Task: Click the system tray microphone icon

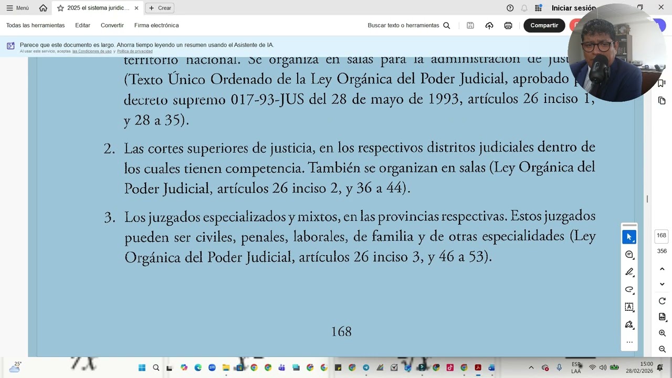Action: (x=559, y=367)
